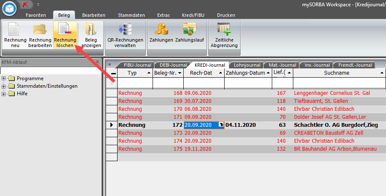This screenshot has width=386, height=196.
Task: Sort by Beleg-Nr. column header
Action: pos(168,73)
